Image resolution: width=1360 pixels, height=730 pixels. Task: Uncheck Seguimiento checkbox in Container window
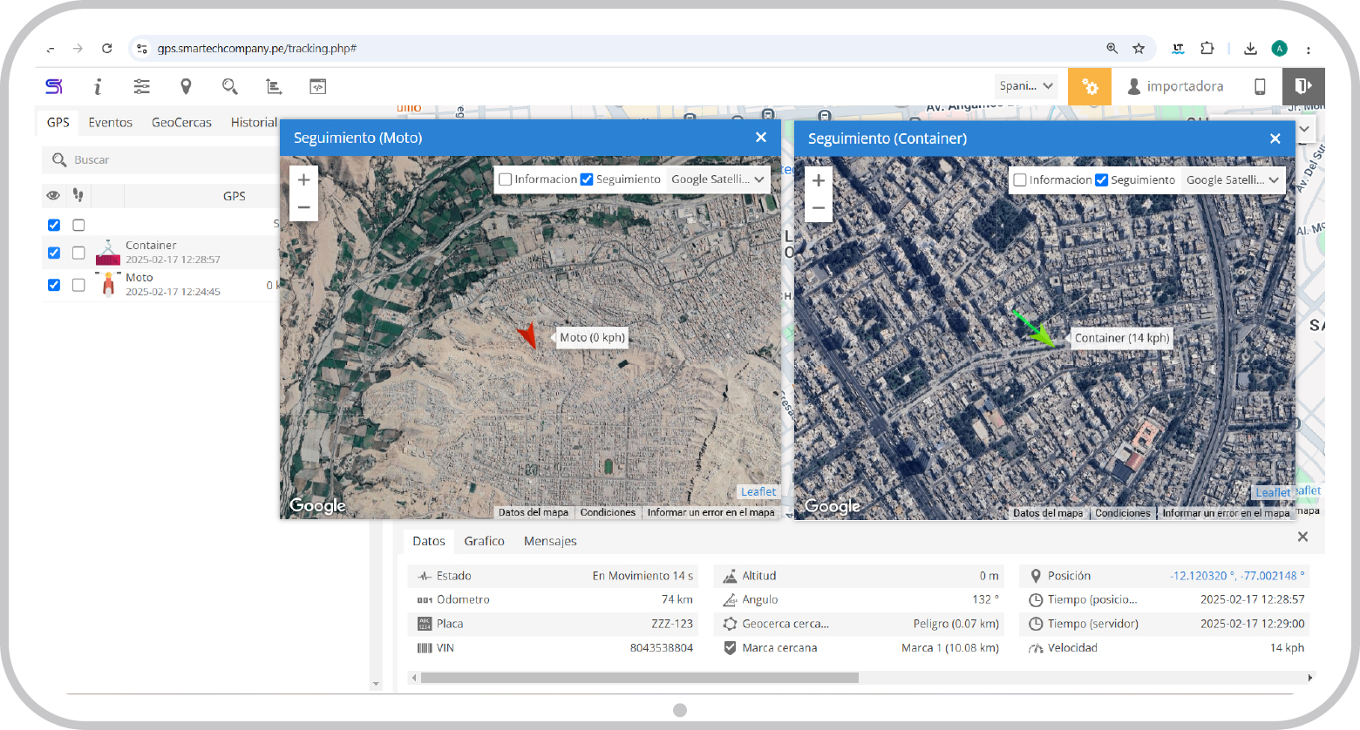coord(1101,180)
